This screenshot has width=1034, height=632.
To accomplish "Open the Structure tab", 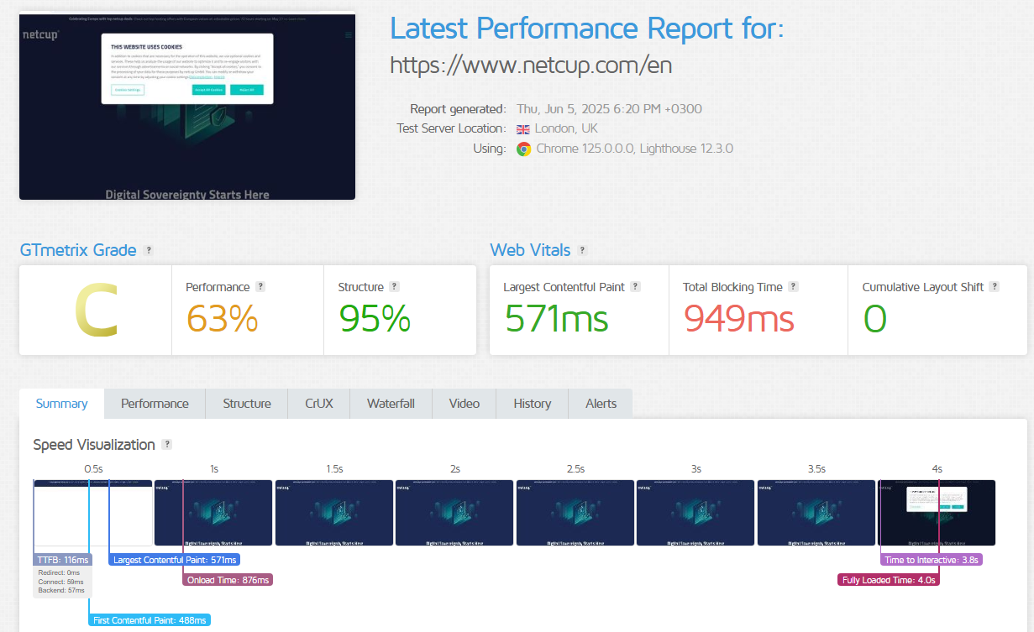I will (247, 404).
